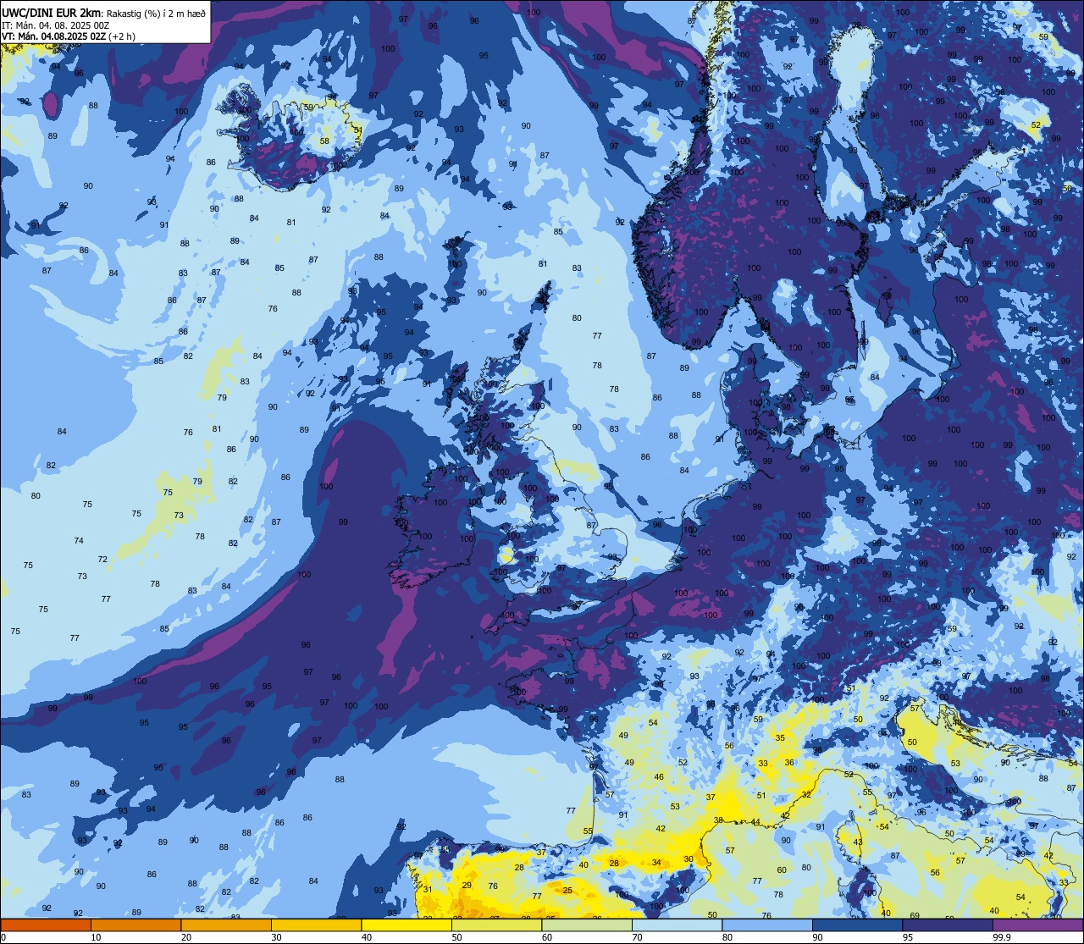The height and width of the screenshot is (944, 1084).
Task: Click the purple above-99.9 legend segment
Action: point(1037,925)
